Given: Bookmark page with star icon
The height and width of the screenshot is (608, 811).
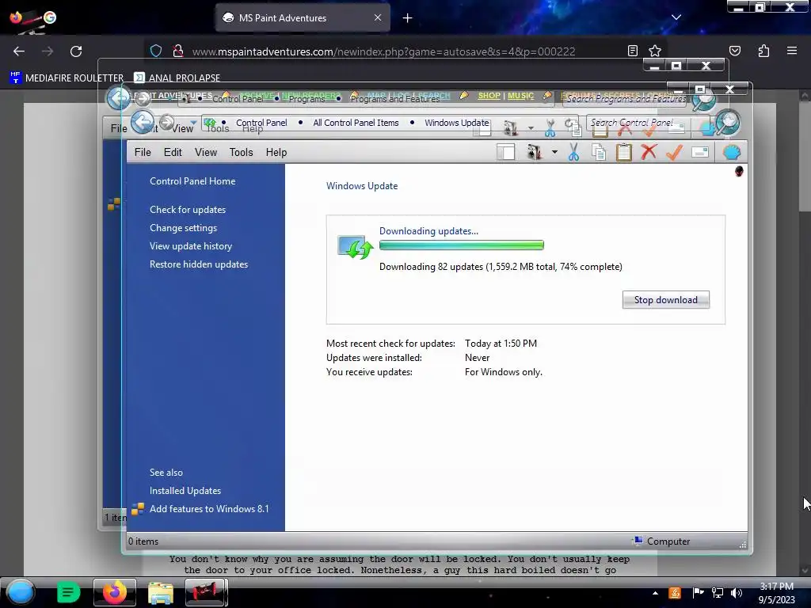Looking at the screenshot, I should point(655,51).
